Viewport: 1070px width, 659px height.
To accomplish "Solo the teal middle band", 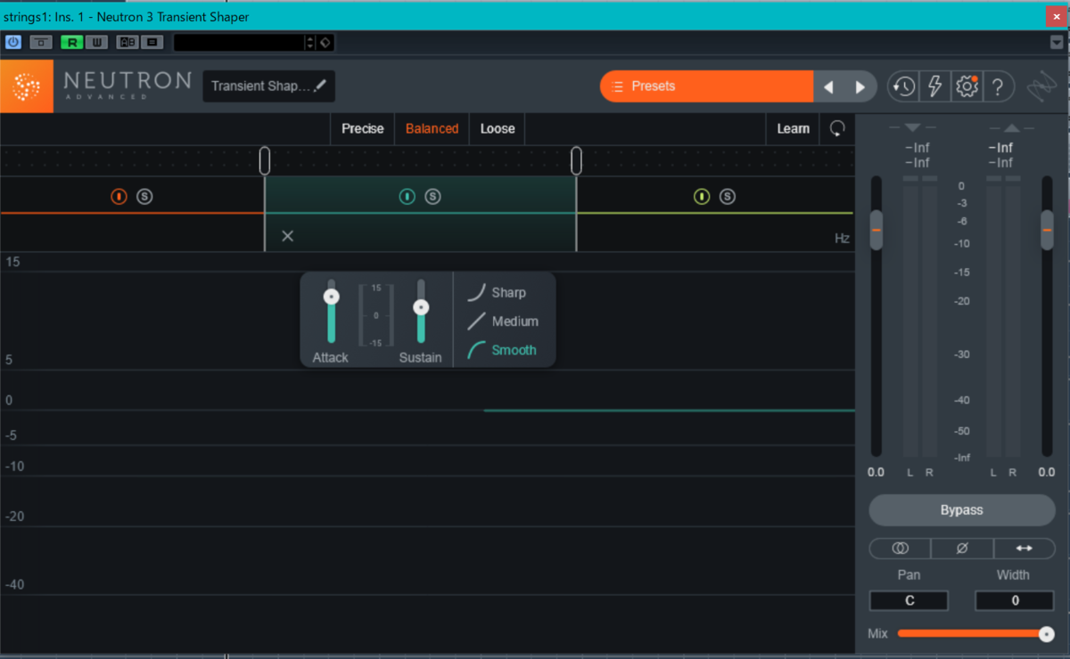I will coord(432,197).
